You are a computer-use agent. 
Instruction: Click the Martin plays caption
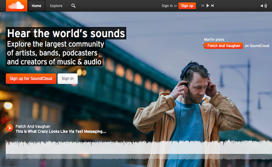tap(214, 40)
